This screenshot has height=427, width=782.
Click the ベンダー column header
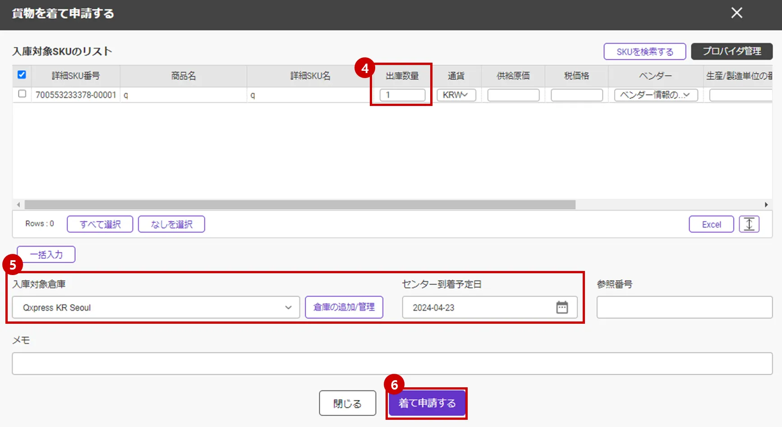(x=656, y=76)
